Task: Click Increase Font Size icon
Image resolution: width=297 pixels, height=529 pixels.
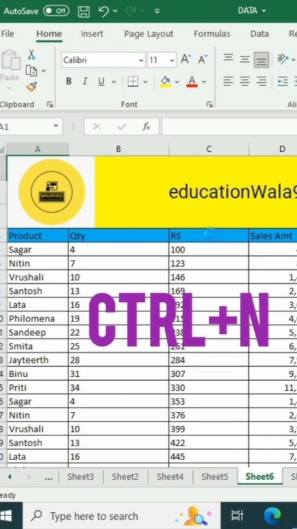Action: [186, 60]
